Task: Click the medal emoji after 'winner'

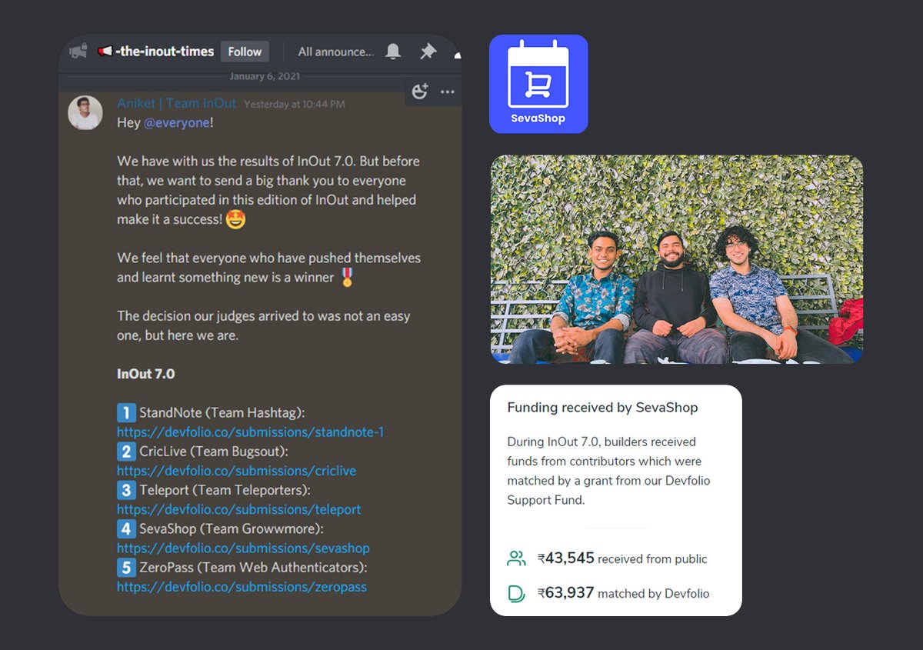Action: (x=347, y=278)
